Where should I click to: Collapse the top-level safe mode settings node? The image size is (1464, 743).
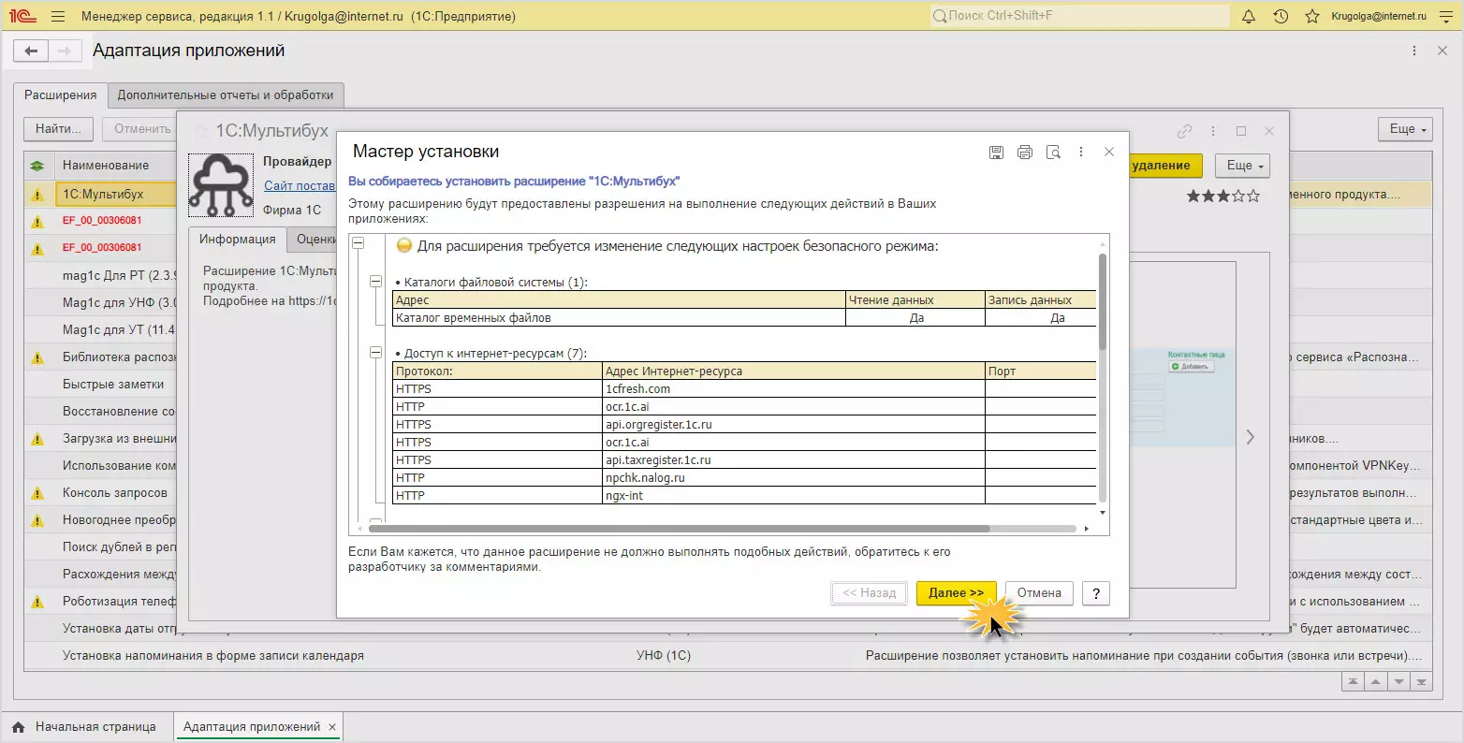(358, 243)
